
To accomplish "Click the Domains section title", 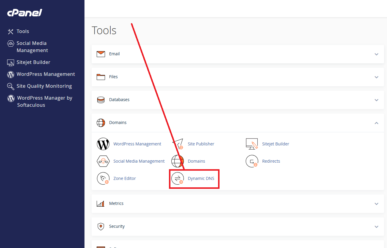I will [118, 123].
